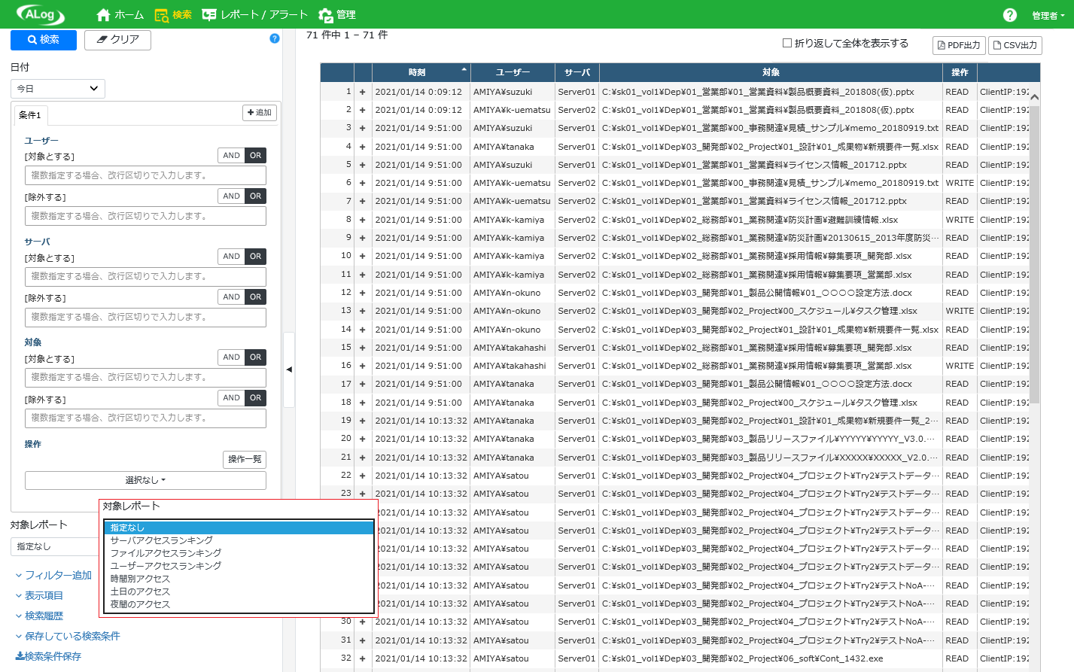Click the blue 検索 button
1074x672 pixels.
(44, 40)
